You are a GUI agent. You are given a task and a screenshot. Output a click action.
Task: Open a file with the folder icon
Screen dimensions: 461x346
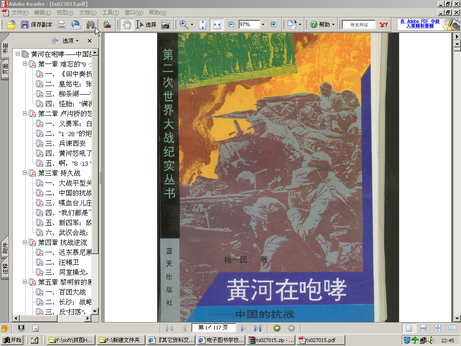tap(11, 25)
